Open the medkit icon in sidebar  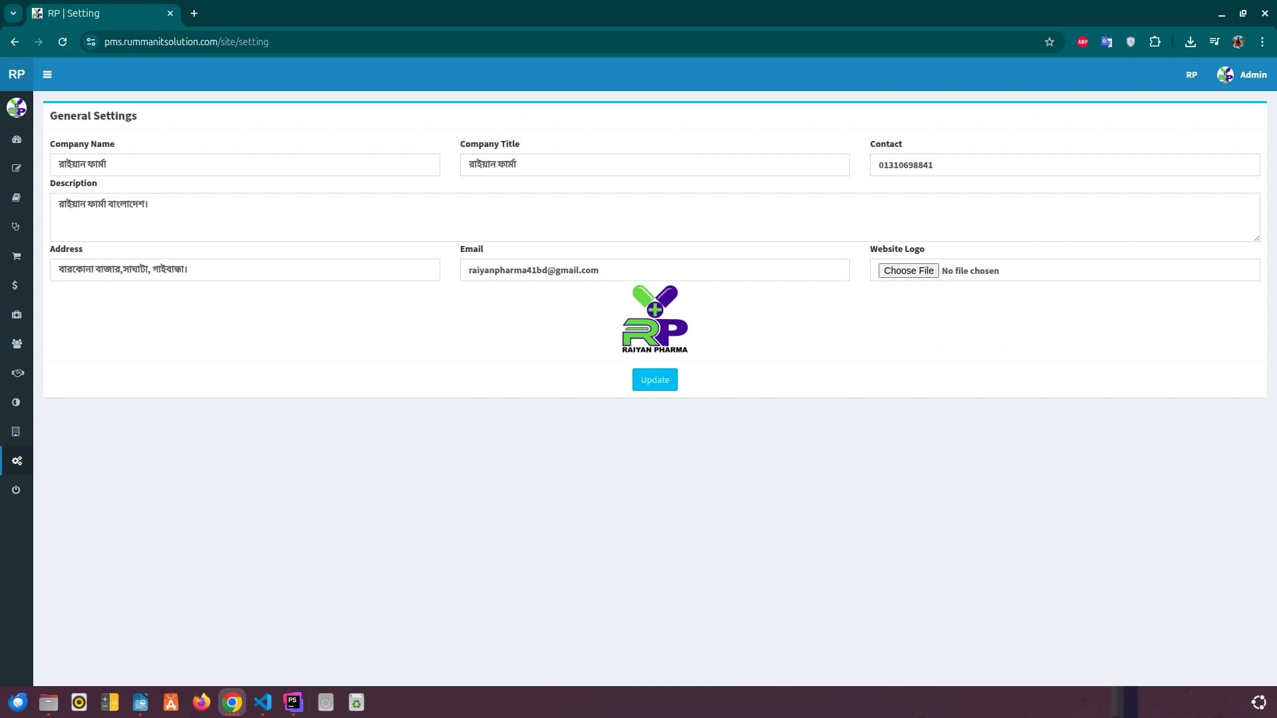click(17, 314)
